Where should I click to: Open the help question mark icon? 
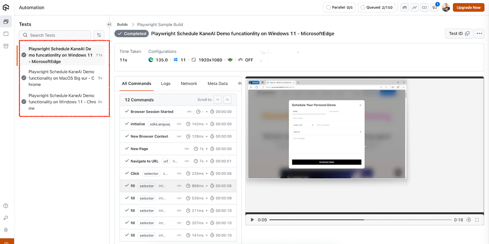coord(6,206)
